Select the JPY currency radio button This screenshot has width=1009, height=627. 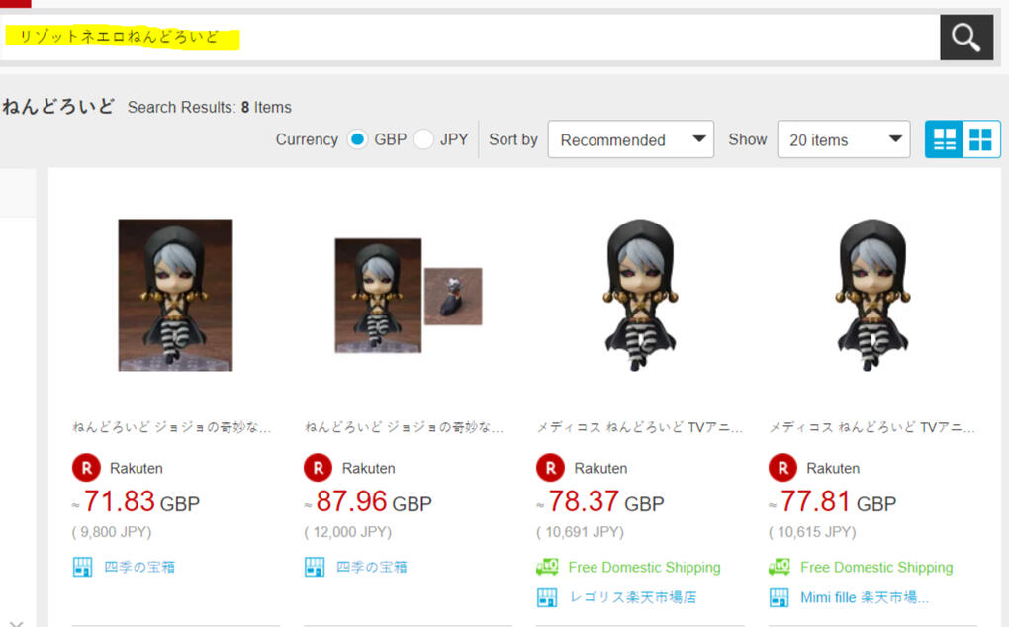[x=423, y=139]
